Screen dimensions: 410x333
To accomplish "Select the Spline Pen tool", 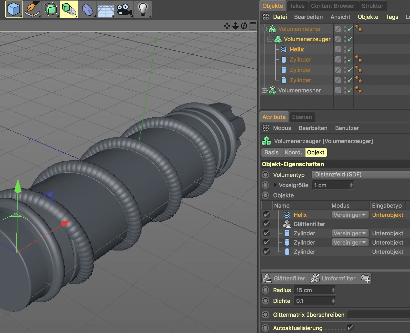I will pyautogui.click(x=32, y=9).
